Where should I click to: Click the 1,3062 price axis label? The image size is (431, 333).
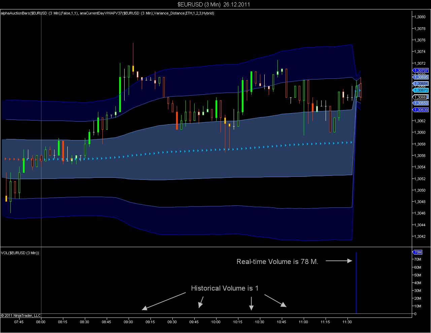click(x=420, y=121)
